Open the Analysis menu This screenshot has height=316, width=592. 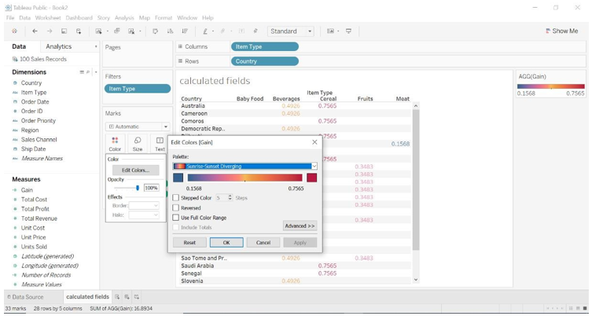[x=124, y=18]
